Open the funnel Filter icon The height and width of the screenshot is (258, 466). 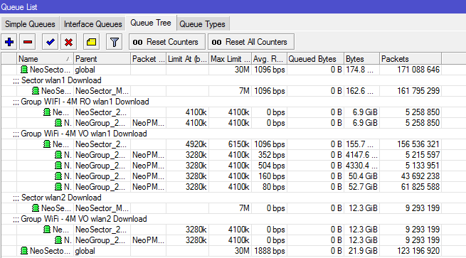[114, 42]
